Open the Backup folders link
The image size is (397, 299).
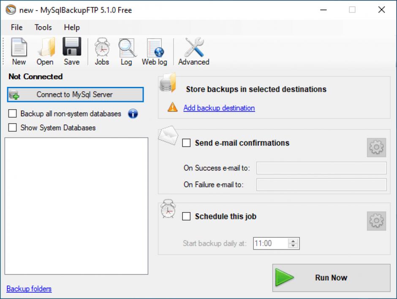(x=29, y=288)
